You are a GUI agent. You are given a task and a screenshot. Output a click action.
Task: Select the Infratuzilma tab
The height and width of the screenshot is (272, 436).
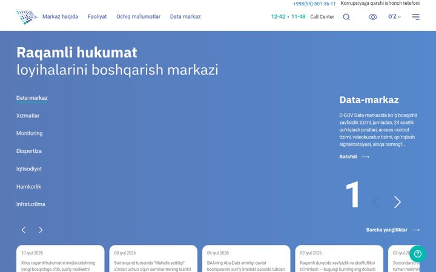pos(31,204)
